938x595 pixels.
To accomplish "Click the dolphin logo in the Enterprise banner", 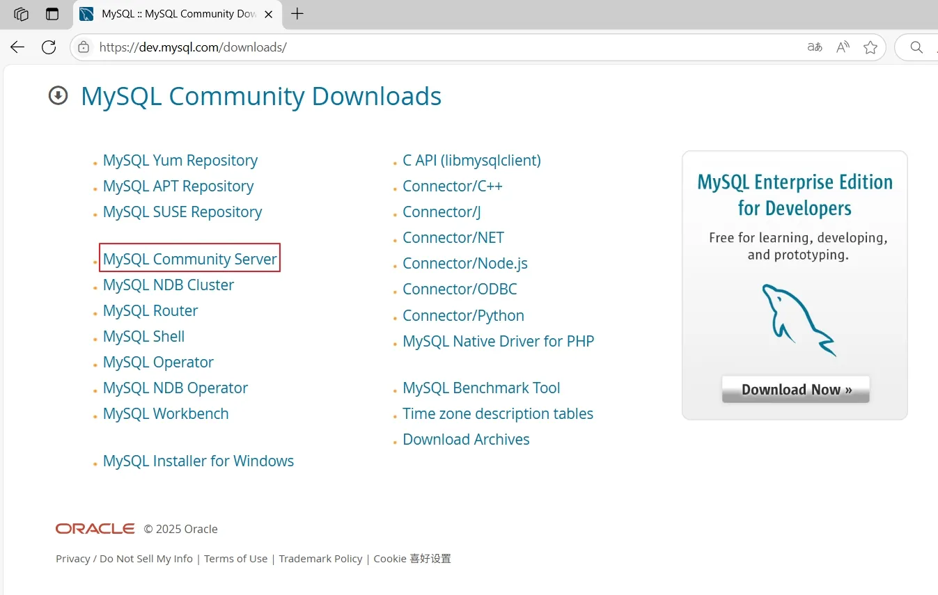I will 798,319.
